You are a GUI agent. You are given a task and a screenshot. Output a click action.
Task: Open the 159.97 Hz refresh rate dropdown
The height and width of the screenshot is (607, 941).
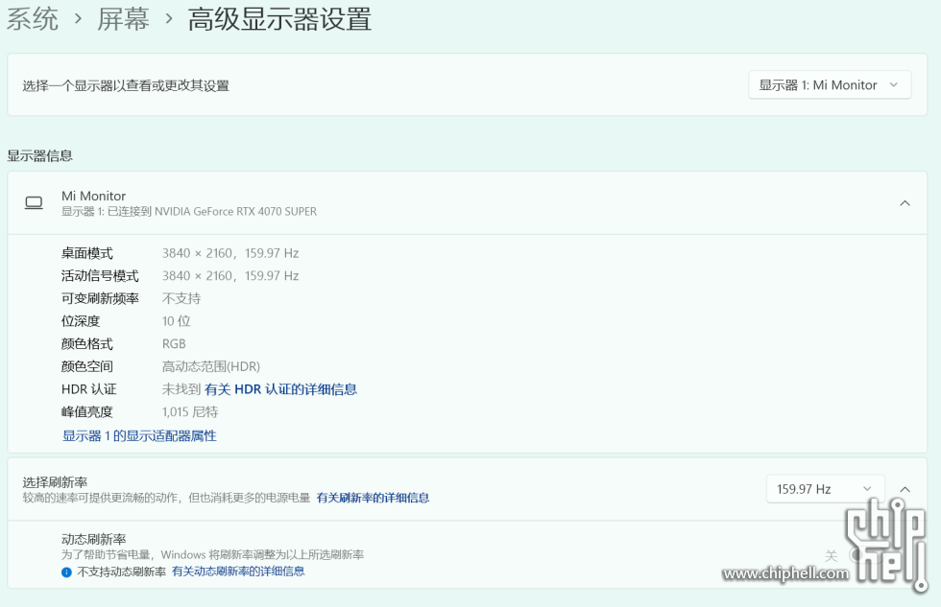[x=825, y=489]
